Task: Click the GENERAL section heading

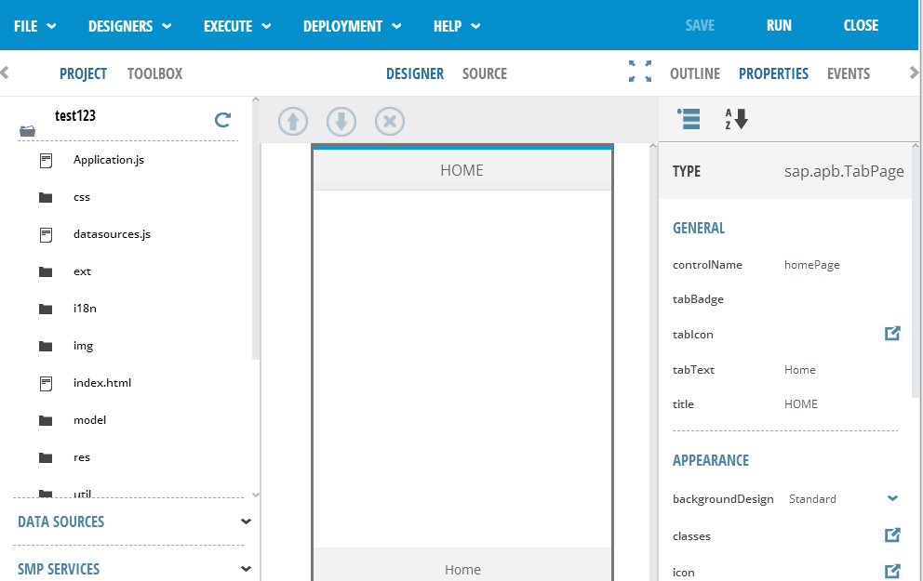Action: [698, 228]
